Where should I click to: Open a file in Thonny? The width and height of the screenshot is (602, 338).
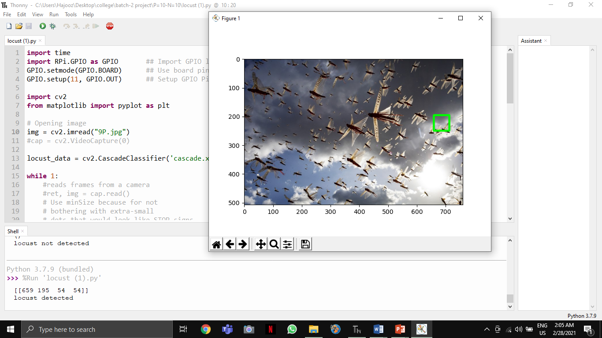[18, 26]
